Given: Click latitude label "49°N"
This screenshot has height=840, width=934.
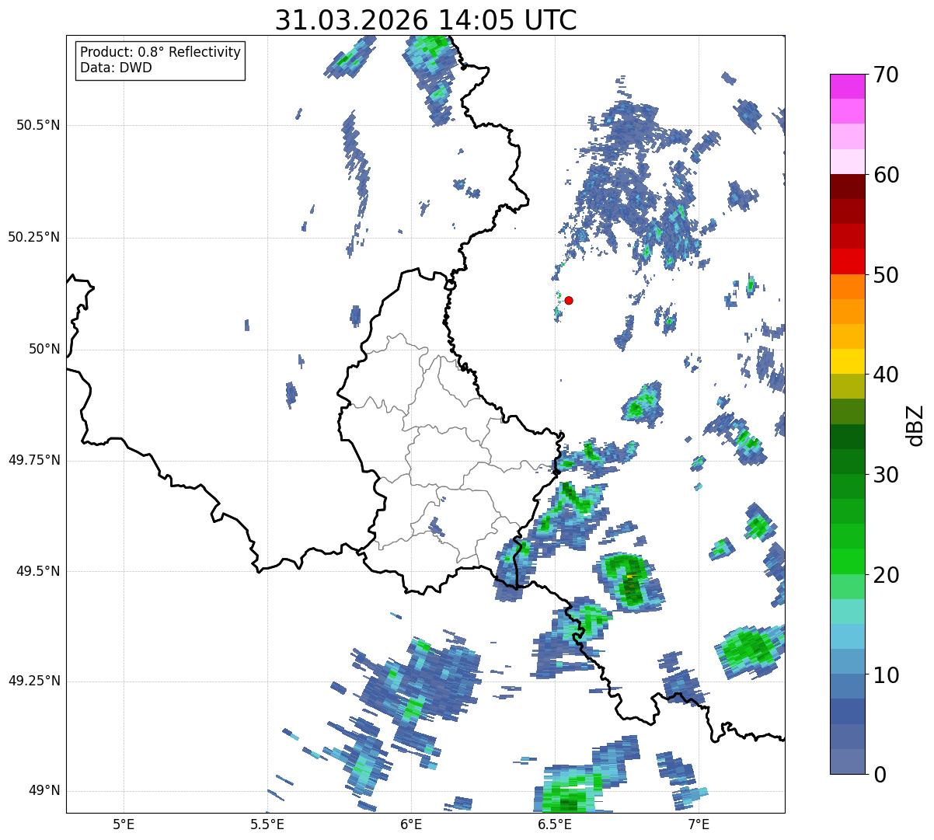Looking at the screenshot, I should (x=44, y=791).
